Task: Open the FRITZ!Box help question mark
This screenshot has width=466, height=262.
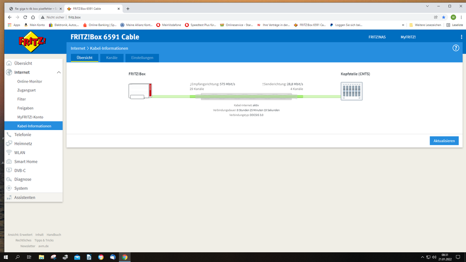Action: 456,48
